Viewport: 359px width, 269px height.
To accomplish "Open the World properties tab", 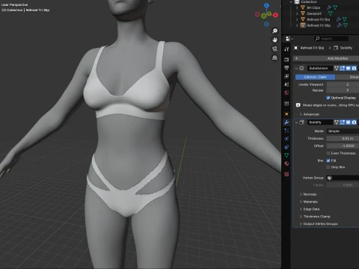I will click(286, 93).
